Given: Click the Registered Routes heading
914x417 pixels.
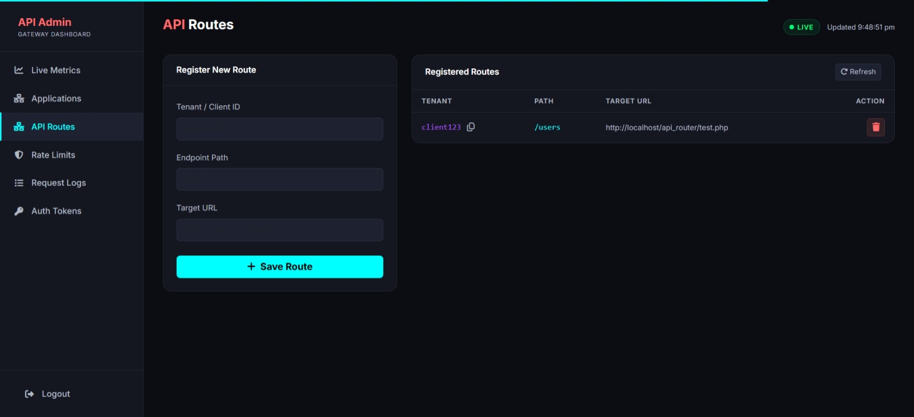Looking at the screenshot, I should (x=462, y=72).
